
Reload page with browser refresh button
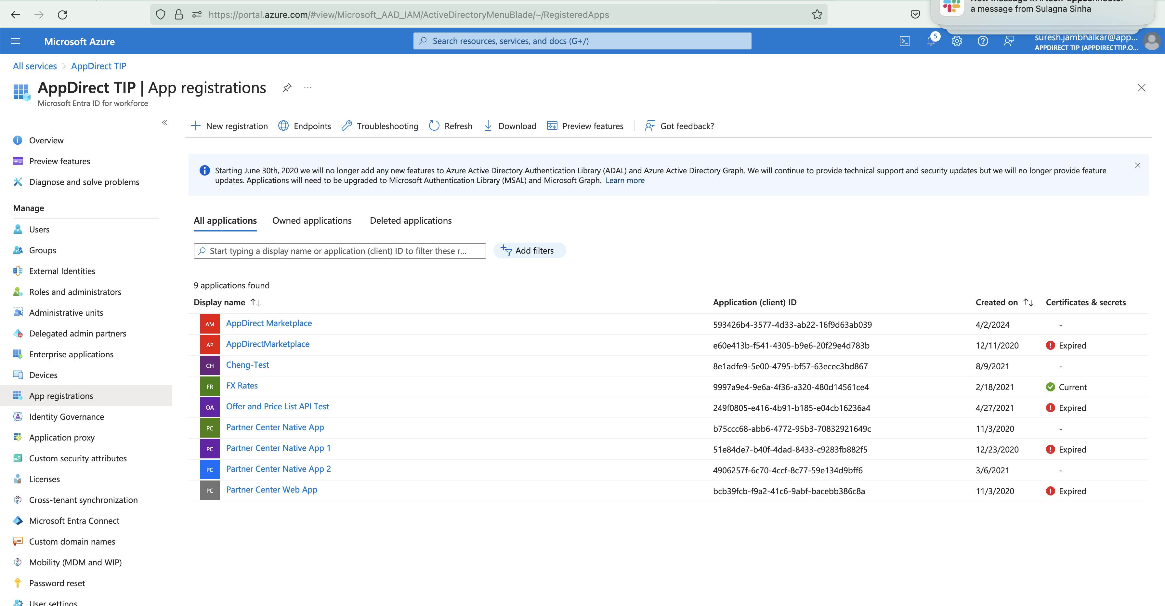point(62,15)
